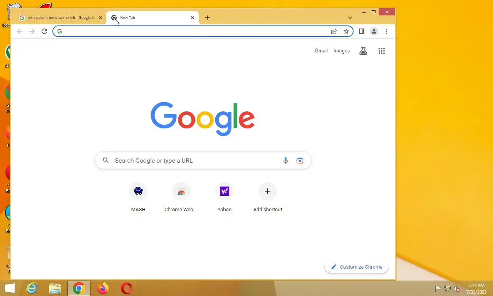
Task: Start voice search with microphone icon
Action: [x=285, y=161]
